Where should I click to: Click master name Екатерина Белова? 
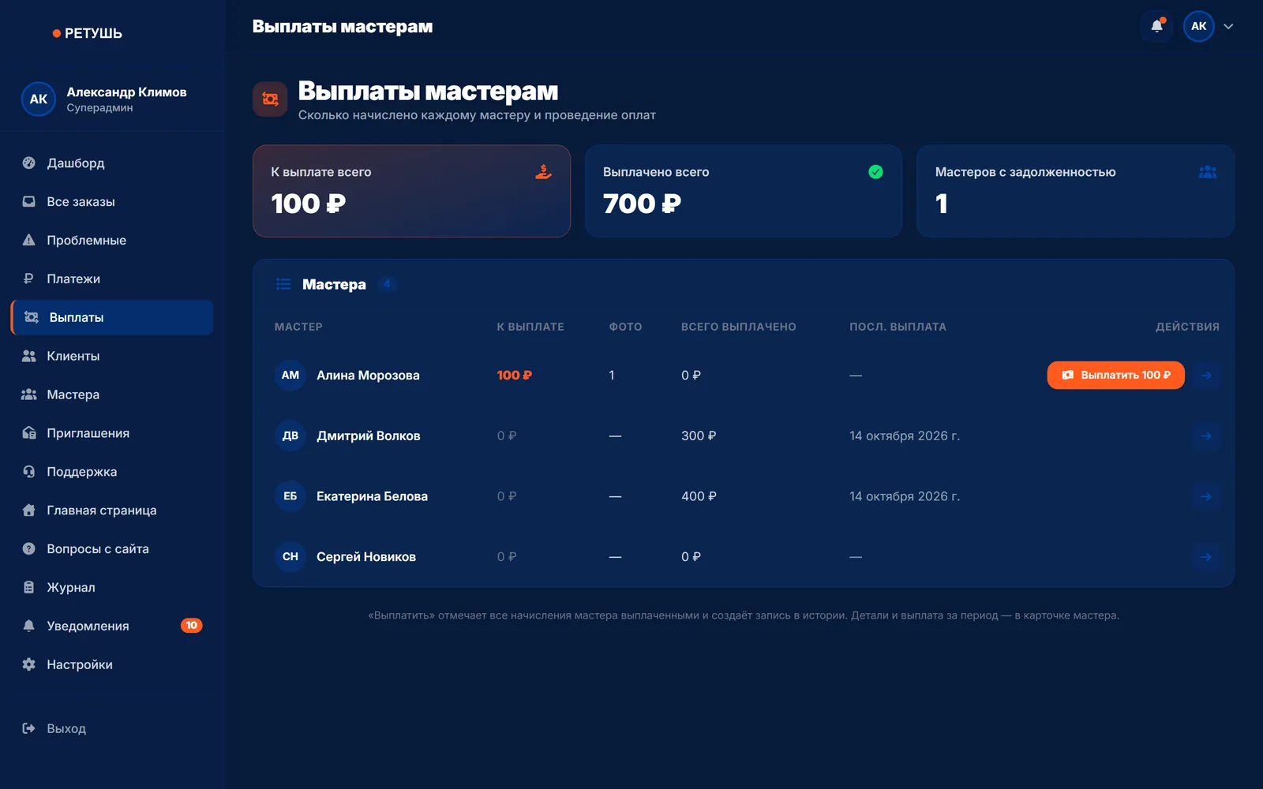(372, 496)
